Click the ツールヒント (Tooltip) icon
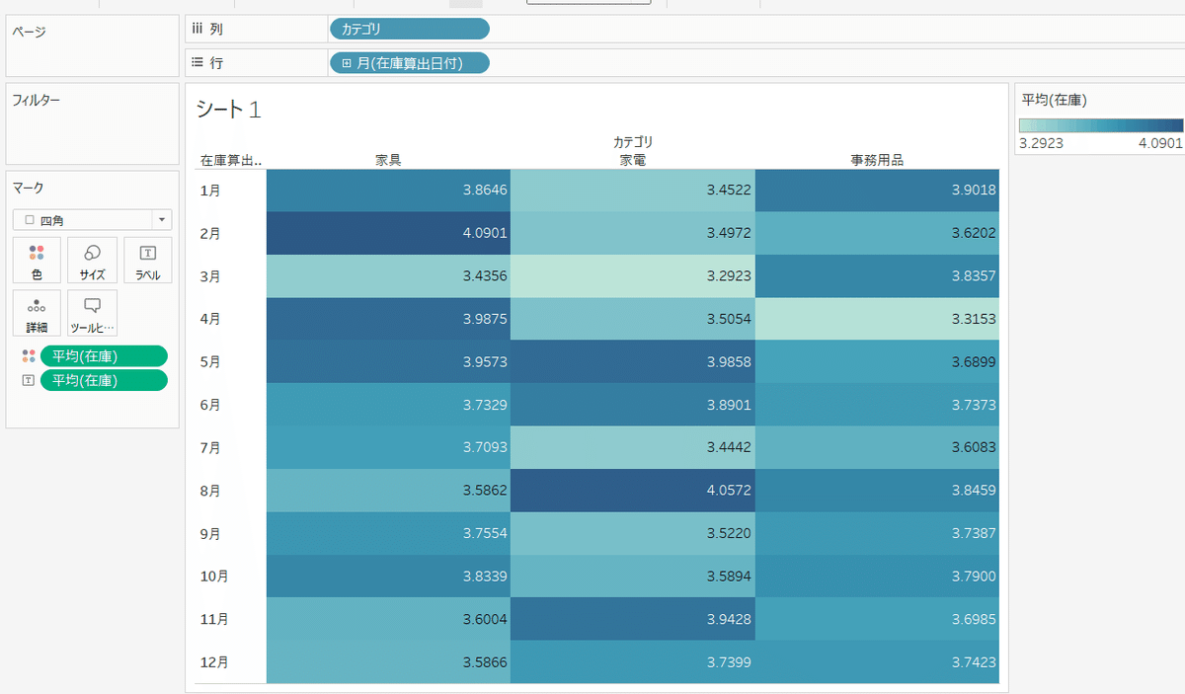Image resolution: width=1185 pixels, height=694 pixels. [92, 313]
